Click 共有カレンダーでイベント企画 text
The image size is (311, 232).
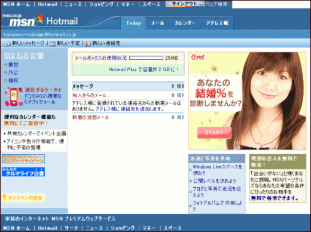click(36, 133)
